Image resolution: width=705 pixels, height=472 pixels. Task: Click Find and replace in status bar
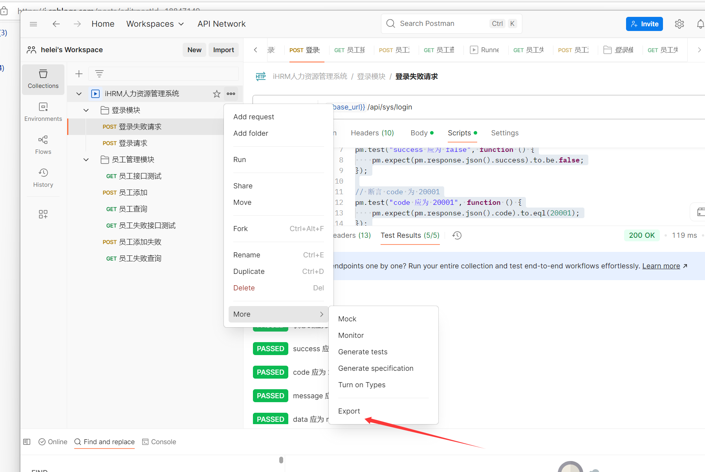[104, 442]
